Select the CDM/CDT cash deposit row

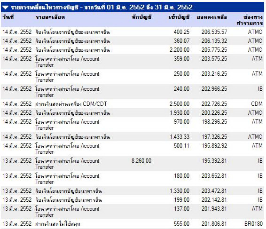coord(133,104)
